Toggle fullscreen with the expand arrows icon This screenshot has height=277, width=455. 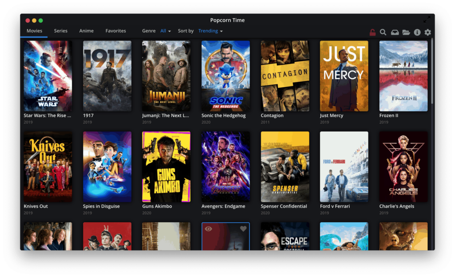point(427,19)
